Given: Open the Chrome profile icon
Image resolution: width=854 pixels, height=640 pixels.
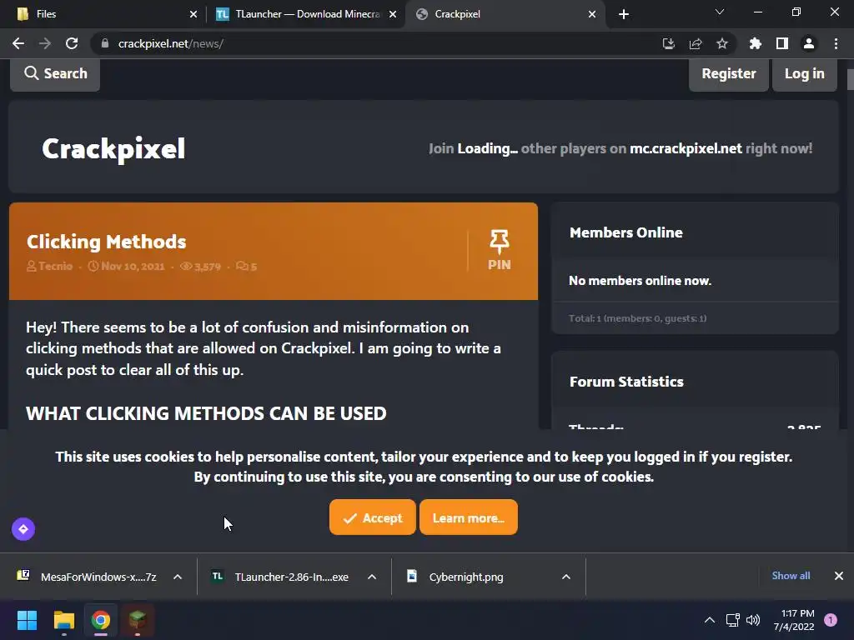Looking at the screenshot, I should point(809,43).
